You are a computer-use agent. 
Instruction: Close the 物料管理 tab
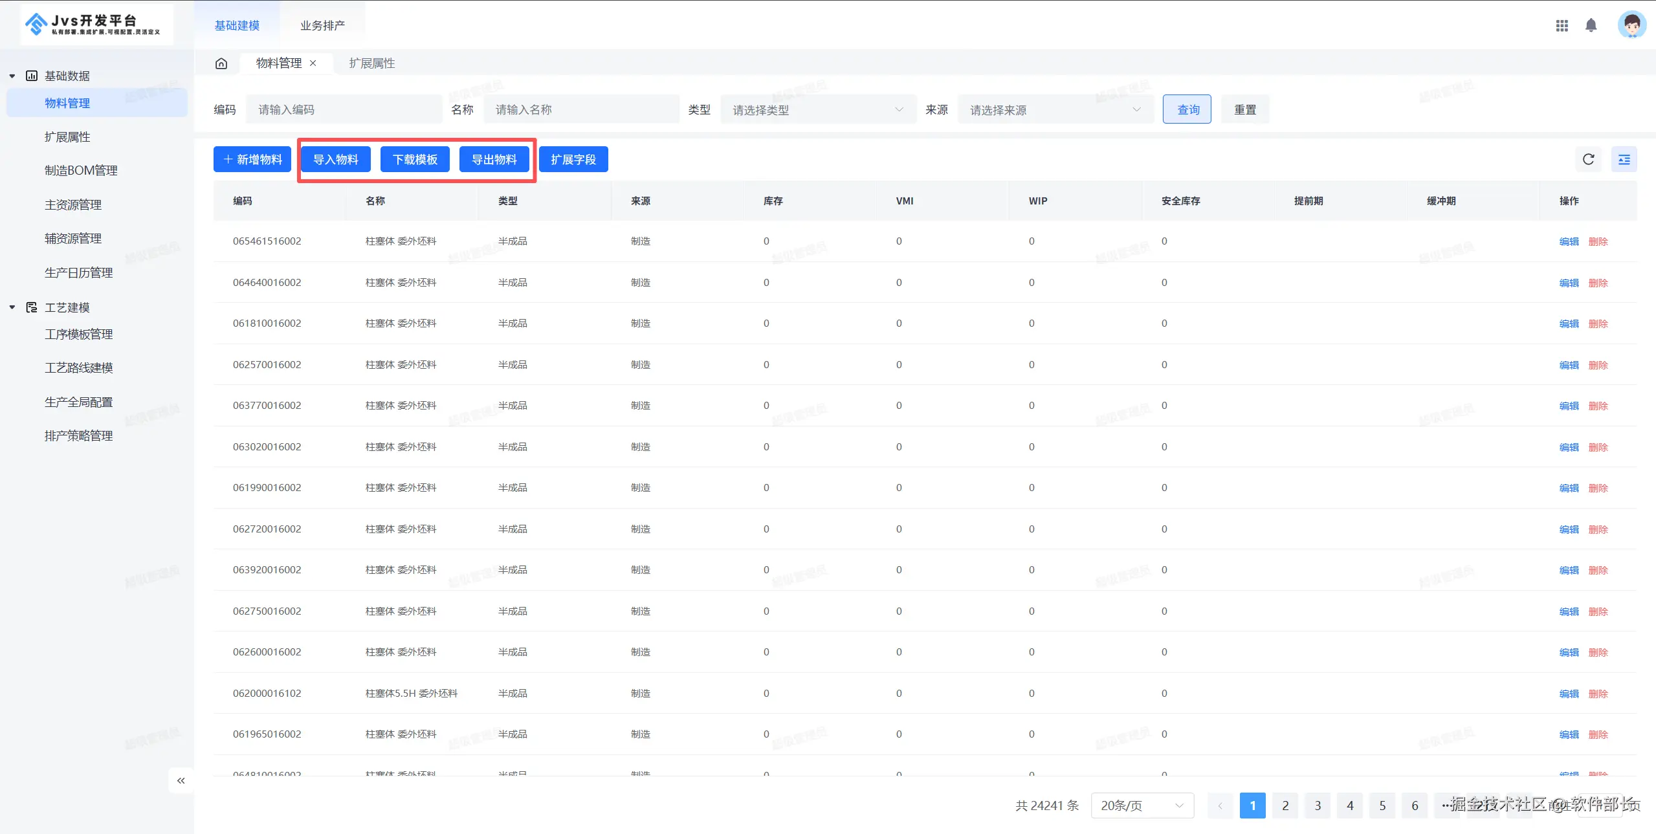coord(313,63)
